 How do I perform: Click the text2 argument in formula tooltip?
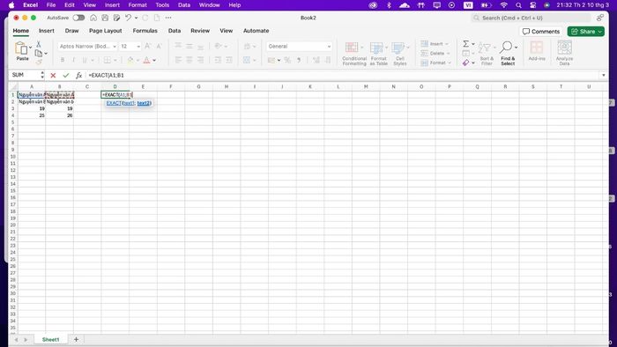(x=143, y=103)
